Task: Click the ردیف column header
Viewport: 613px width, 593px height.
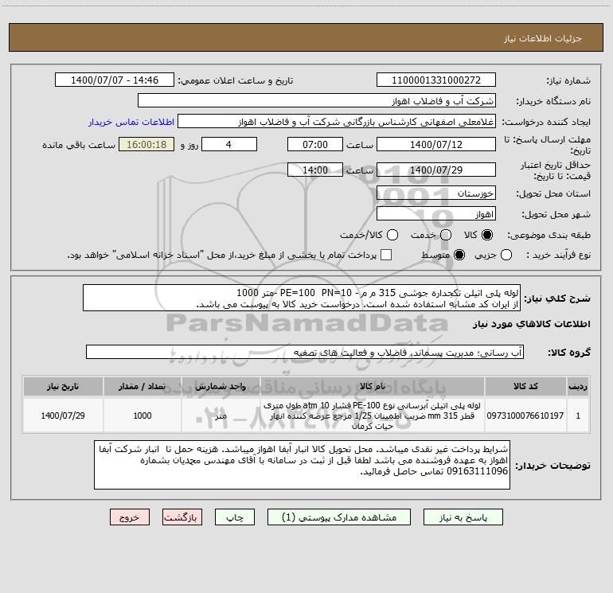Action: (x=578, y=387)
